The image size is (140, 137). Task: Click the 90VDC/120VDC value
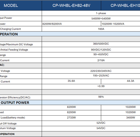point(101,50)
